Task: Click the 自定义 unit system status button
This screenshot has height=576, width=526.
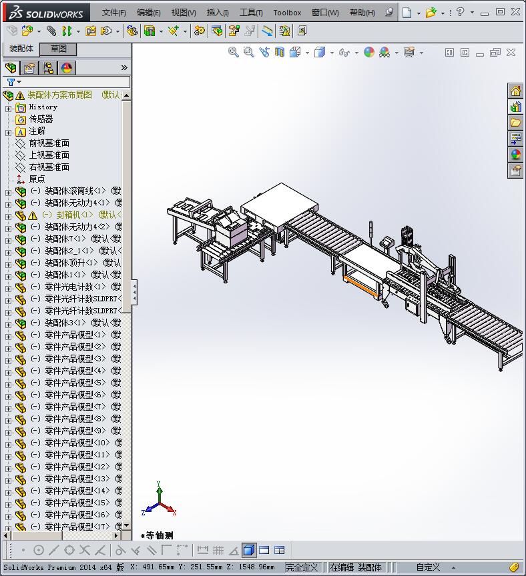Action: pyautogui.click(x=428, y=567)
